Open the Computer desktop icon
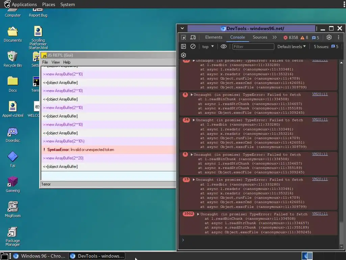This screenshot has height=260, width=346. click(13, 13)
